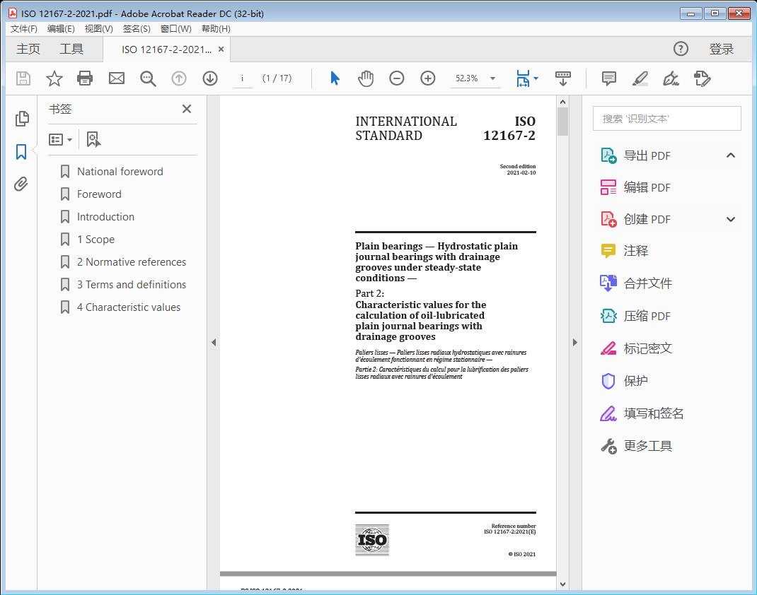
Task: Toggle the Attachments paperclip panel
Action: [21, 184]
